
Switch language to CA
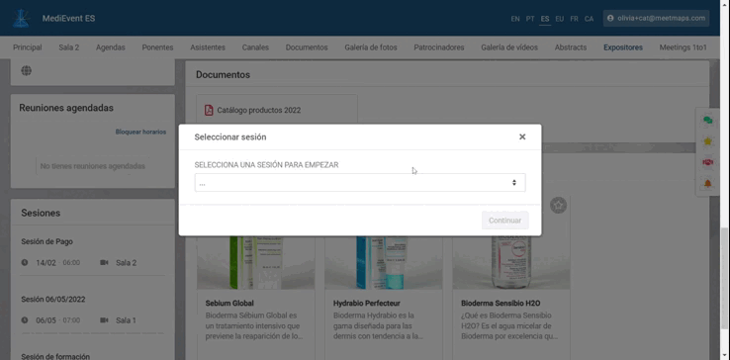589,19
